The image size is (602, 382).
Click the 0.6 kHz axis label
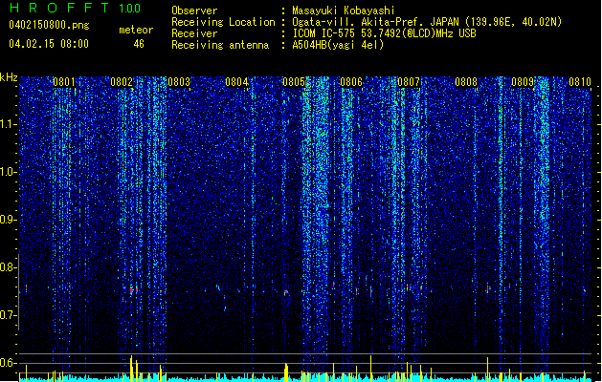pyautogui.click(x=8, y=363)
